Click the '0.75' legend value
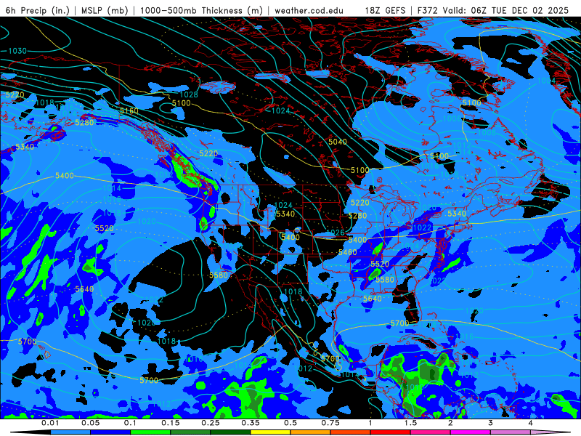Screen dimensions: 581x436 click(330, 423)
